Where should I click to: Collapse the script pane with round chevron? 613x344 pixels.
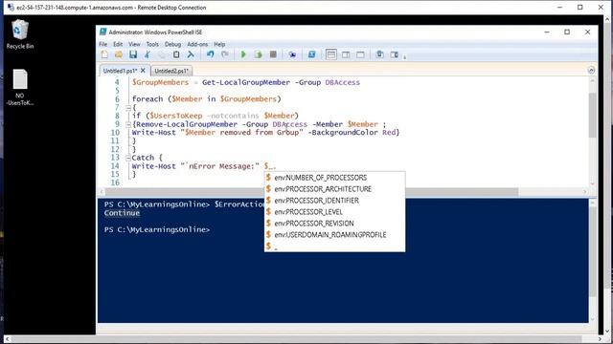591,70
